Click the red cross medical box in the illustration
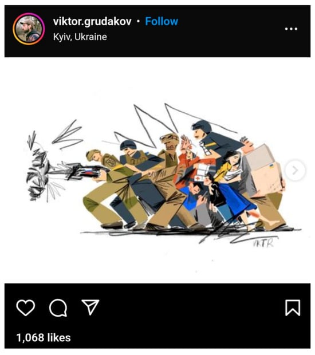The width and height of the screenshot is (315, 355). click(203, 173)
